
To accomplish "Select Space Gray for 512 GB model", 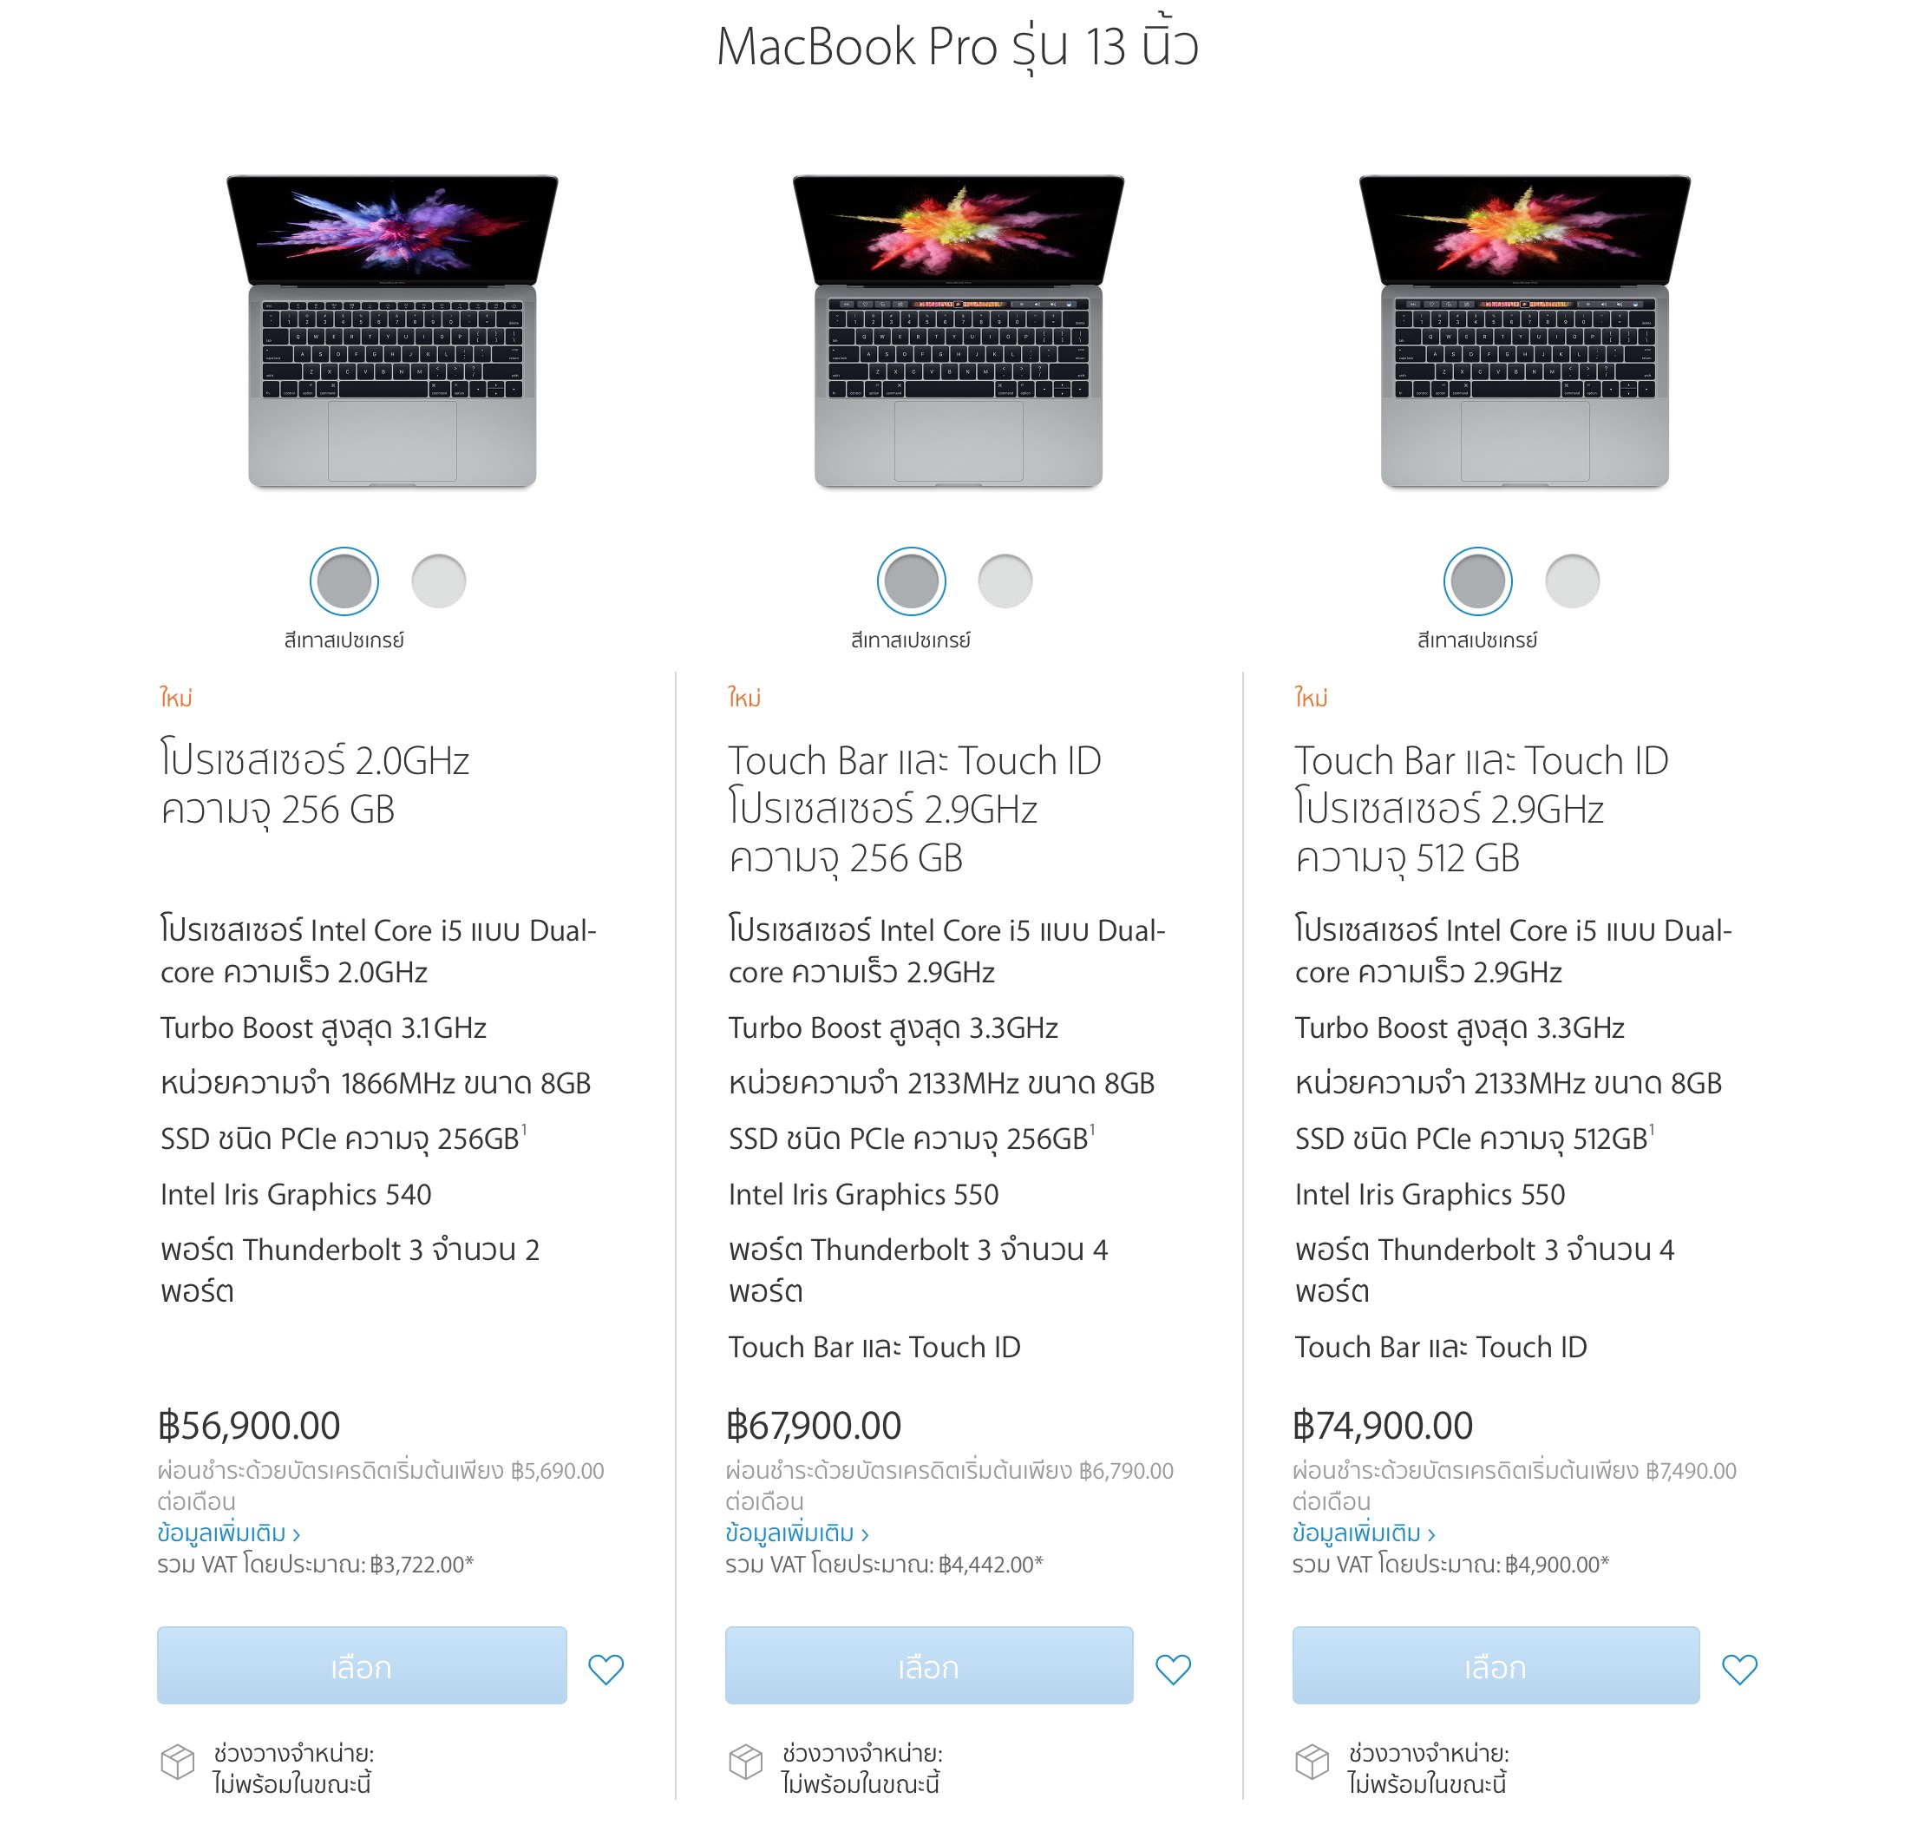I will pos(1477,581).
